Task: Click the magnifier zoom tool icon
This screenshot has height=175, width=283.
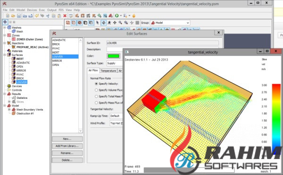Action: tap(120, 23)
